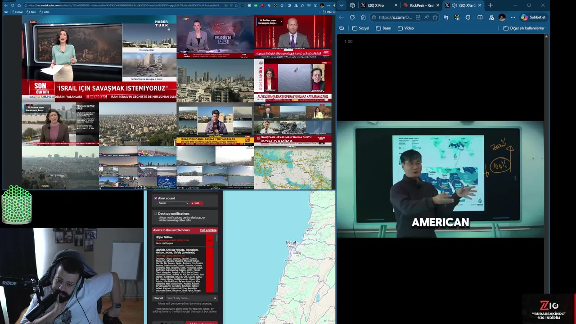Select the (20) X'te tab
576x324 pixels.
463,5
